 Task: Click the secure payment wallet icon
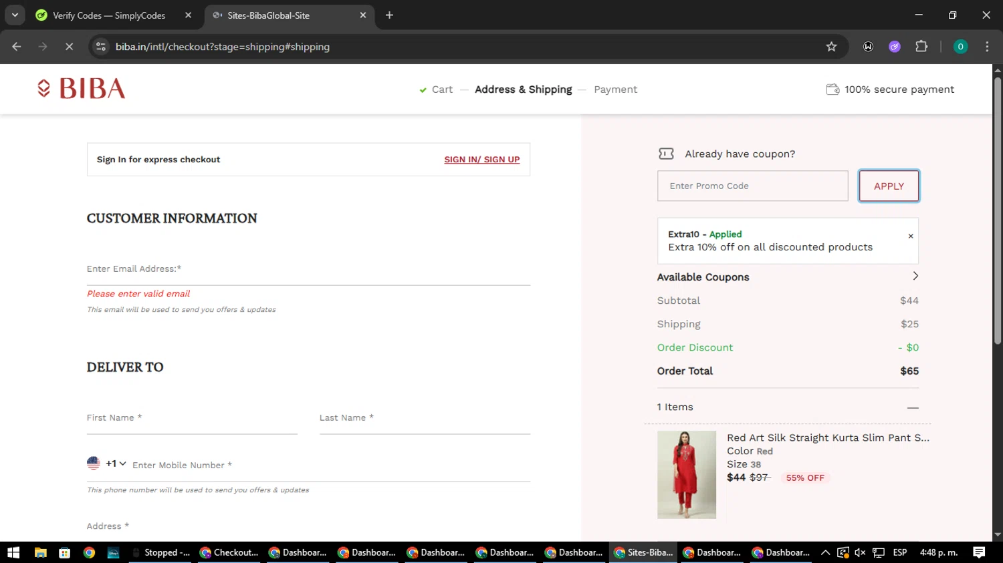tap(832, 89)
